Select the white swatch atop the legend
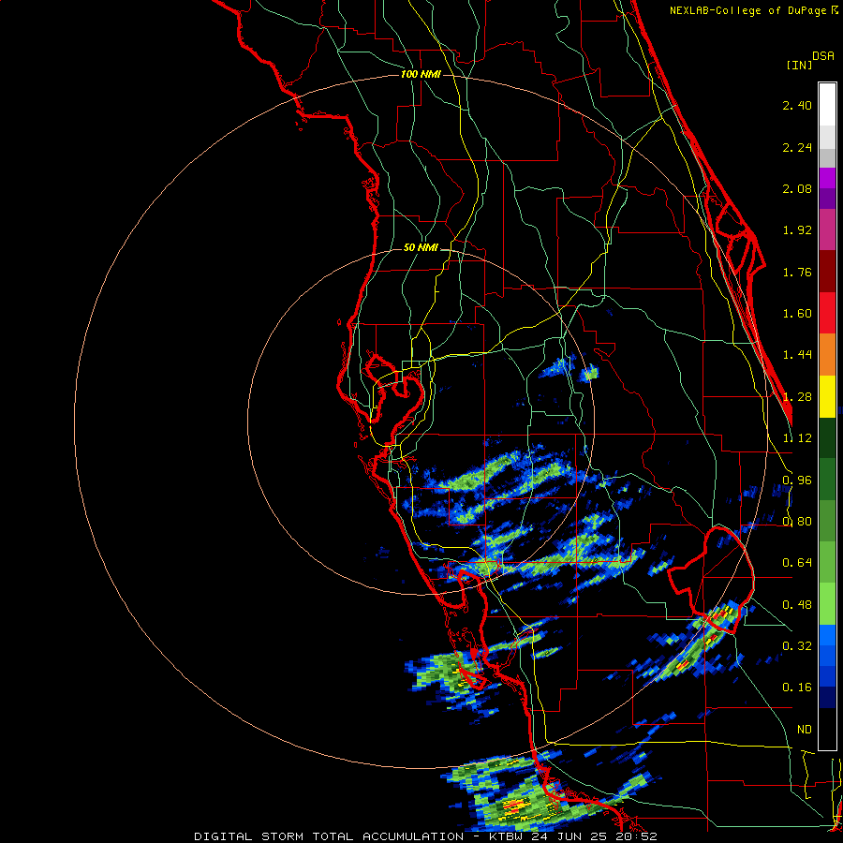 pyautogui.click(x=827, y=104)
